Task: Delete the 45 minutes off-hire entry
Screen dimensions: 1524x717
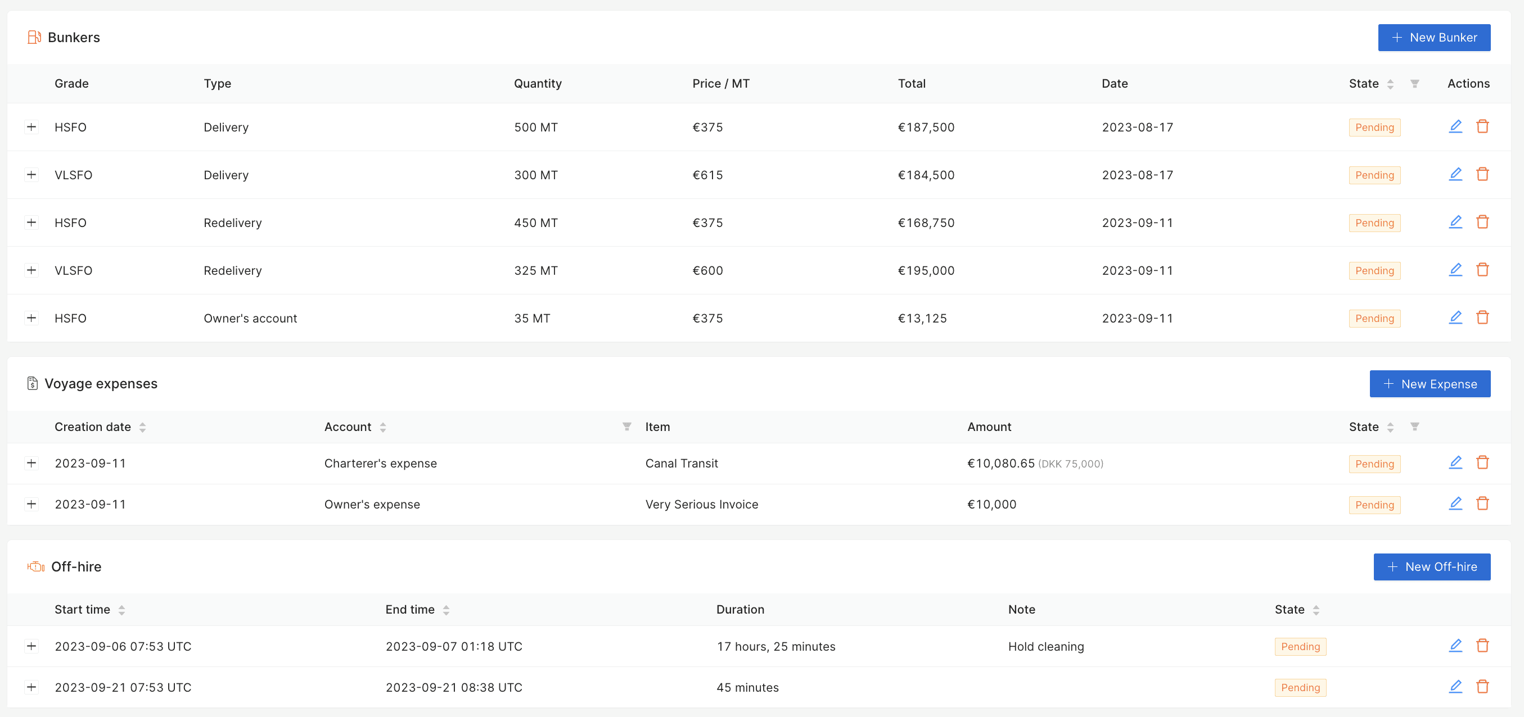Action: click(1482, 687)
